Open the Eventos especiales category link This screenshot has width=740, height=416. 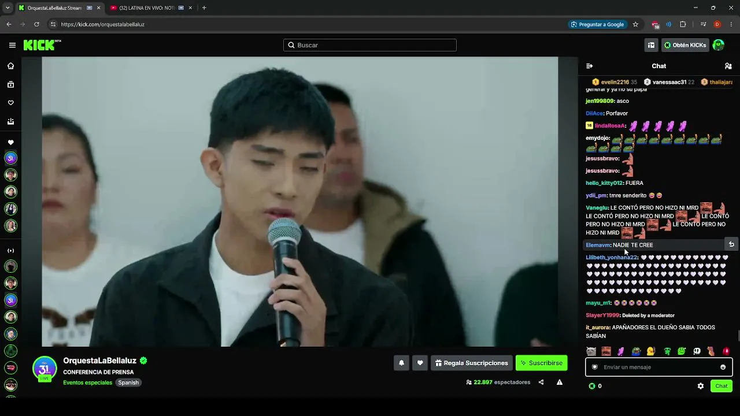(87, 382)
